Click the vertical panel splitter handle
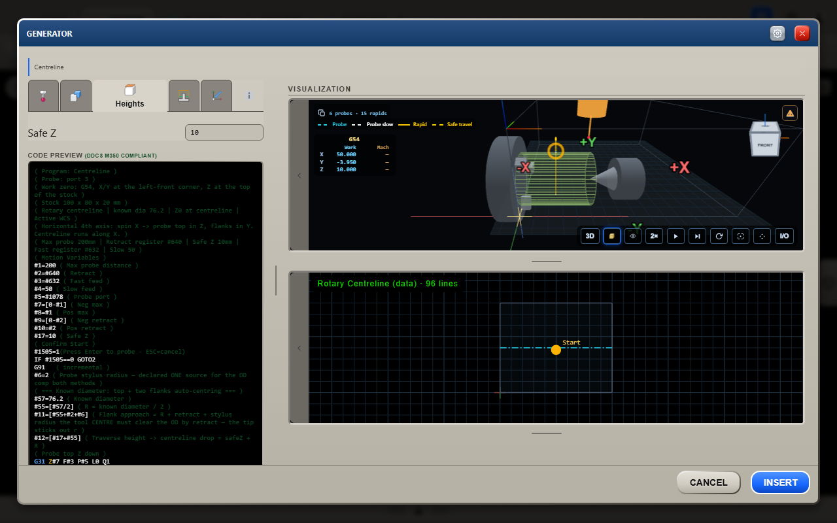The height and width of the screenshot is (523, 837). [x=276, y=280]
